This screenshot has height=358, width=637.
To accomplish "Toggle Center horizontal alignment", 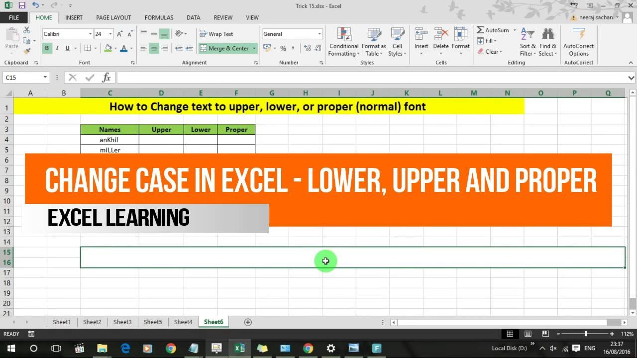I will [154, 48].
